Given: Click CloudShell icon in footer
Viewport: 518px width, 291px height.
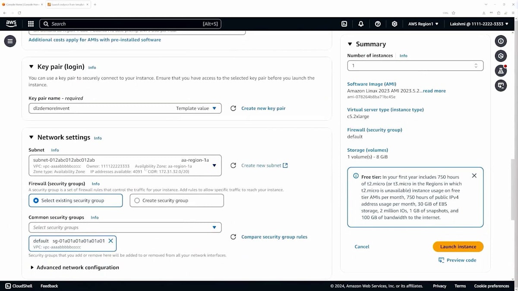Looking at the screenshot, I should 8,286.
